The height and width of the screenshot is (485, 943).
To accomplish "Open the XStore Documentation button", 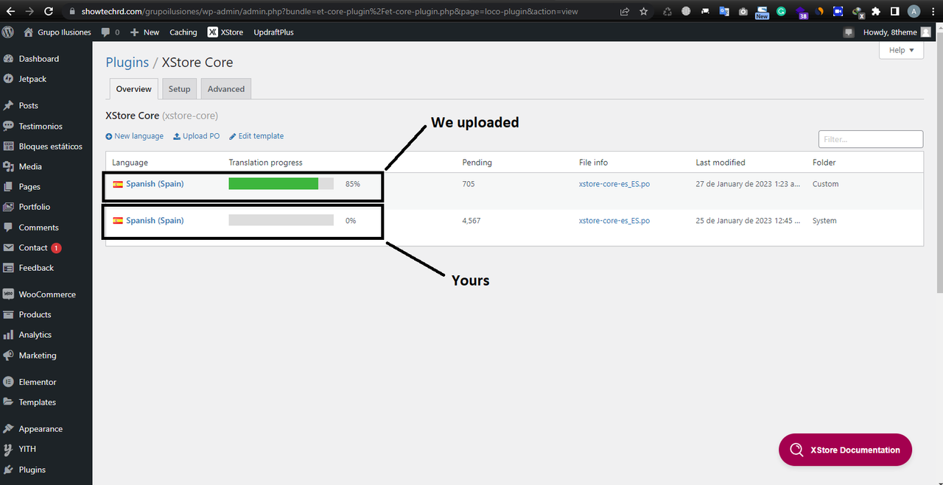I will click(x=845, y=450).
